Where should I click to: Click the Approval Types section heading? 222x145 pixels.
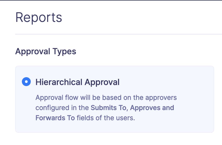[x=46, y=51]
